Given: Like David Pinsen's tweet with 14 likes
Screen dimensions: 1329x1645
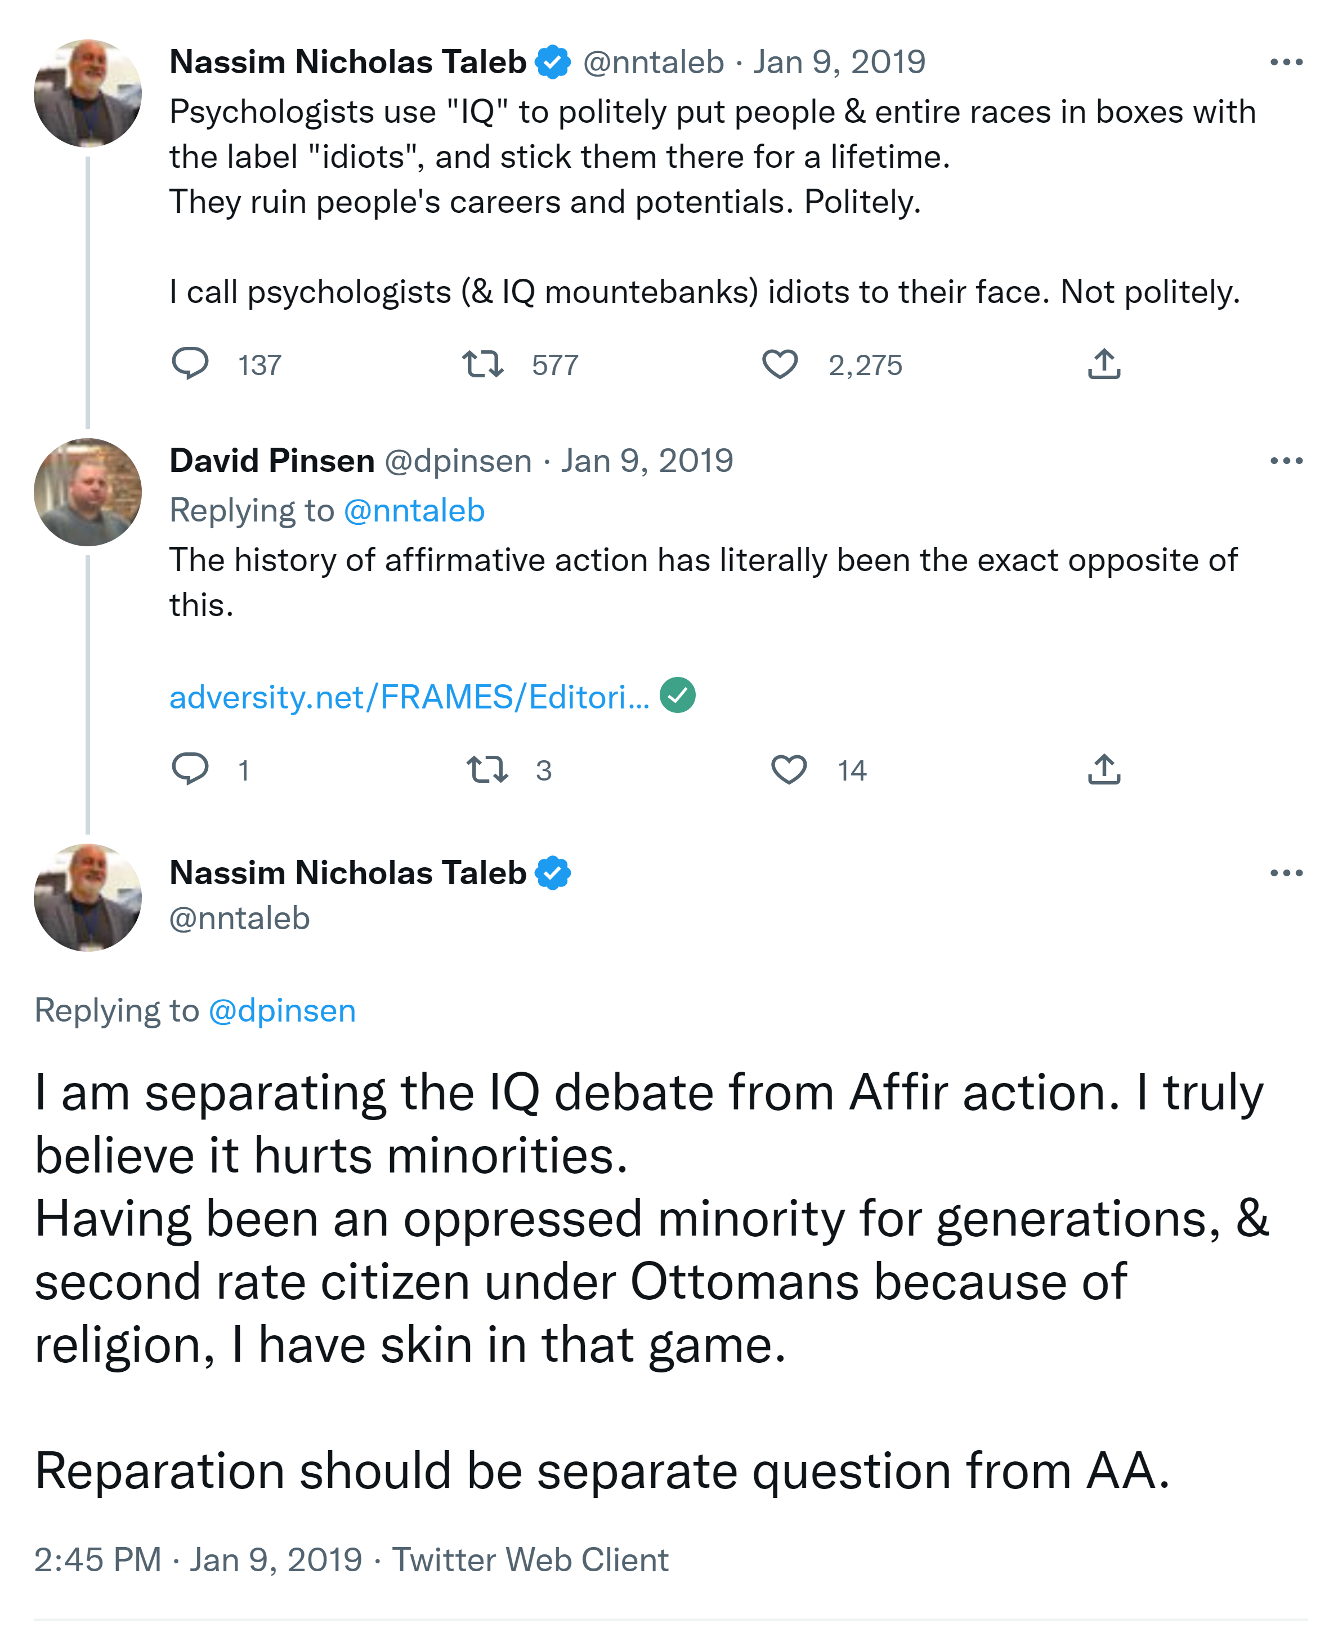Looking at the screenshot, I should pyautogui.click(x=789, y=769).
